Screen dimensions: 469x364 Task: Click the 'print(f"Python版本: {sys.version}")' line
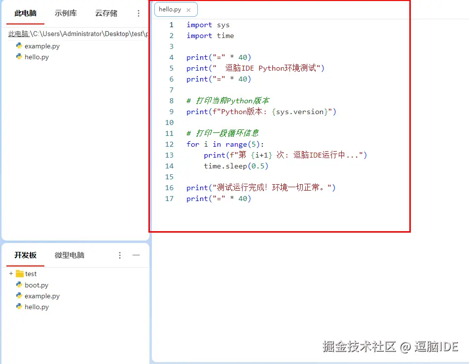point(261,112)
